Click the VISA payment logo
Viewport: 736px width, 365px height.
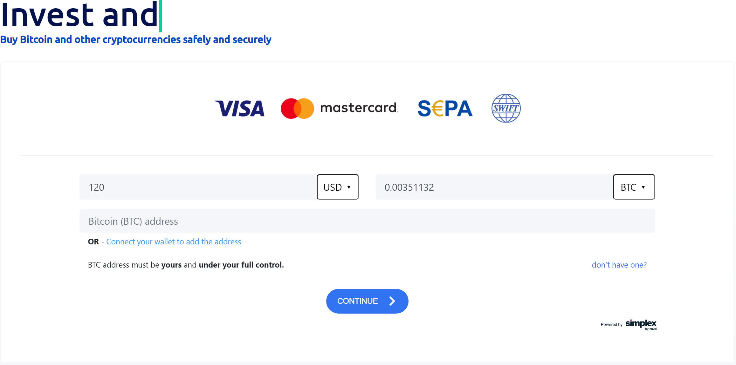(239, 109)
